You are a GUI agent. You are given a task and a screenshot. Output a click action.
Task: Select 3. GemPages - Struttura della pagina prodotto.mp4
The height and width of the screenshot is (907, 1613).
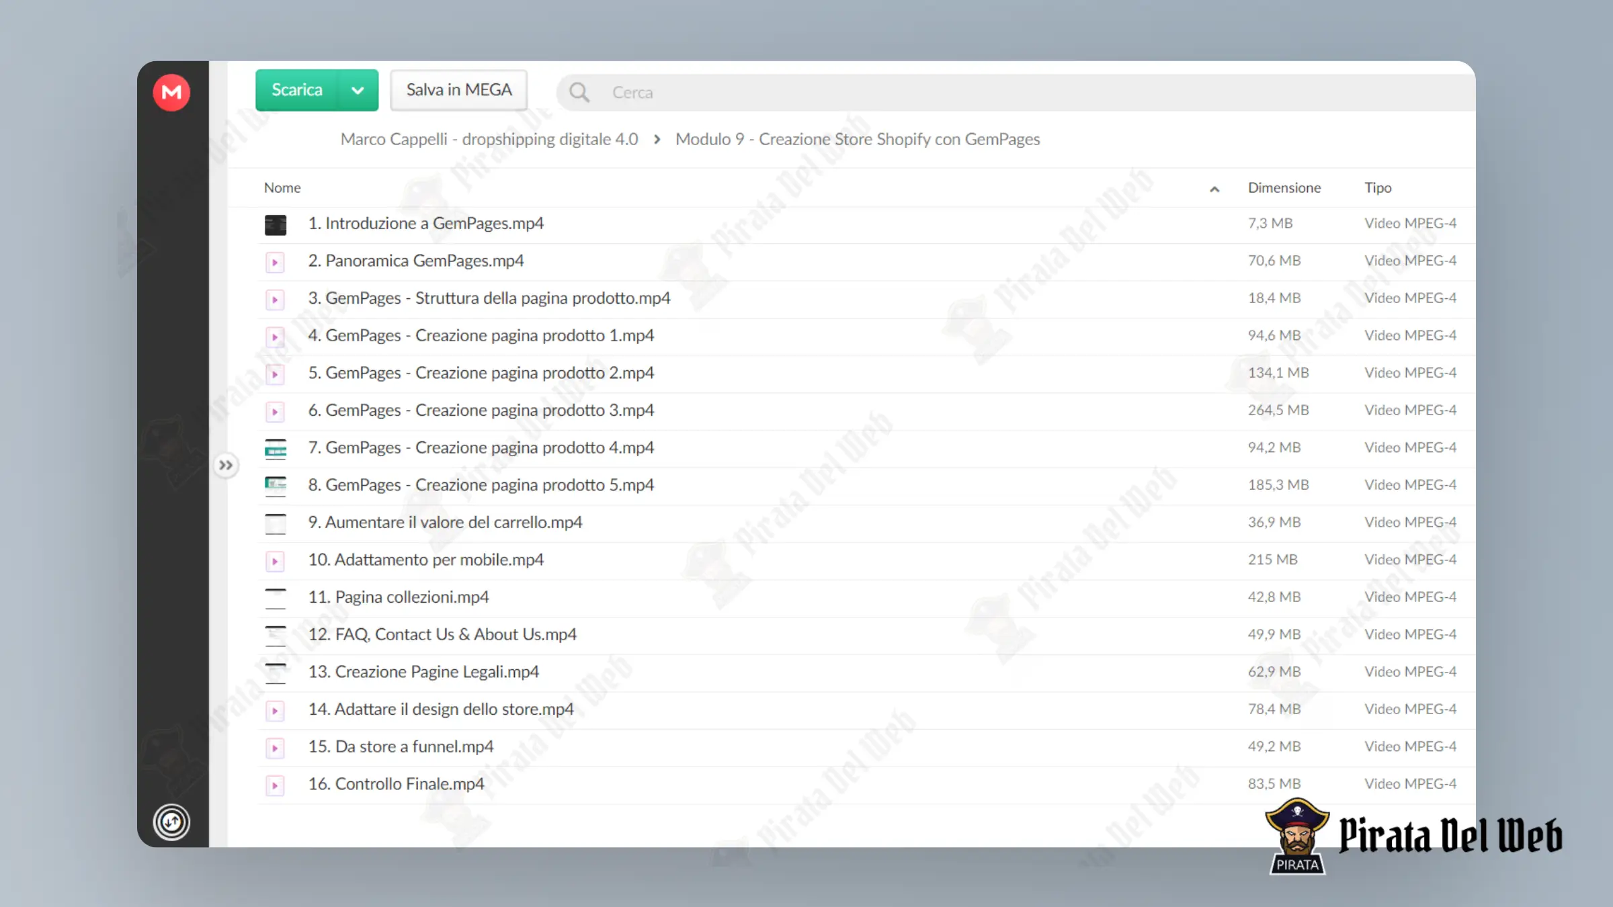(489, 298)
